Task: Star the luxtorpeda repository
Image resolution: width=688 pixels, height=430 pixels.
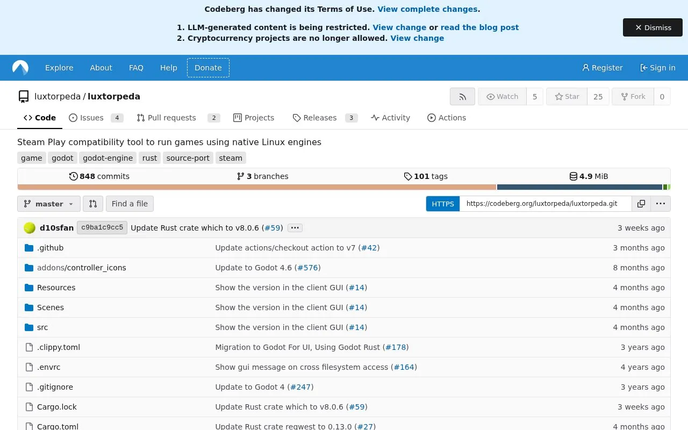Action: [567, 97]
